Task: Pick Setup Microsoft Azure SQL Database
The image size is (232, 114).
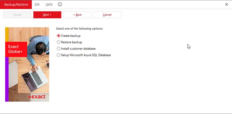Action: 84,55
